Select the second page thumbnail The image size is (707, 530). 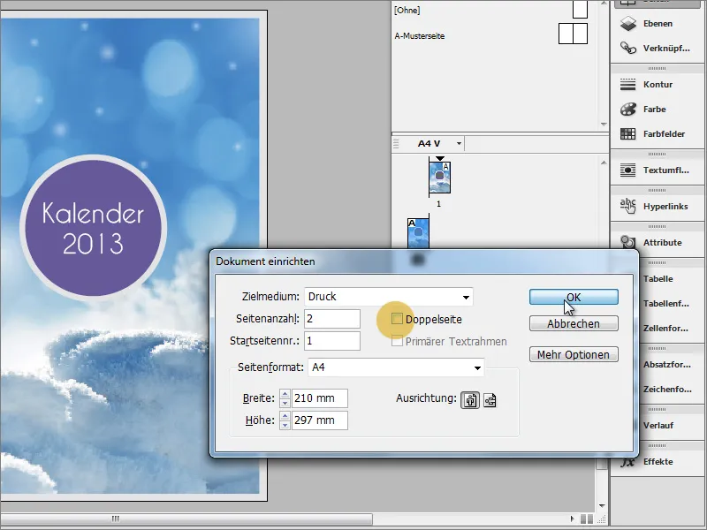click(x=418, y=234)
